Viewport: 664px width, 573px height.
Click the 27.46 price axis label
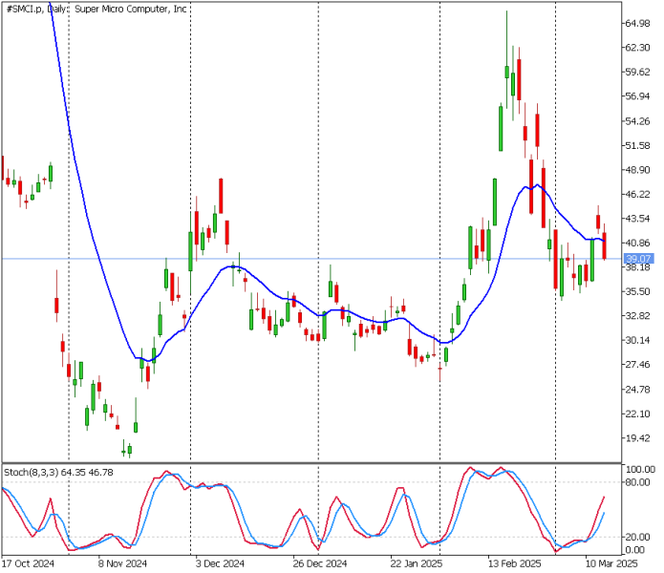coord(637,365)
